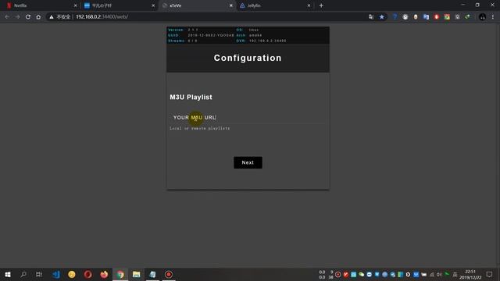Screen dimensions: 500x281
Task: Close the xTeVe tab
Action: pyautogui.click(x=231, y=5)
